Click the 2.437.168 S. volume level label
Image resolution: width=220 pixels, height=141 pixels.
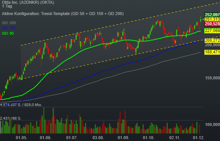[11, 118]
